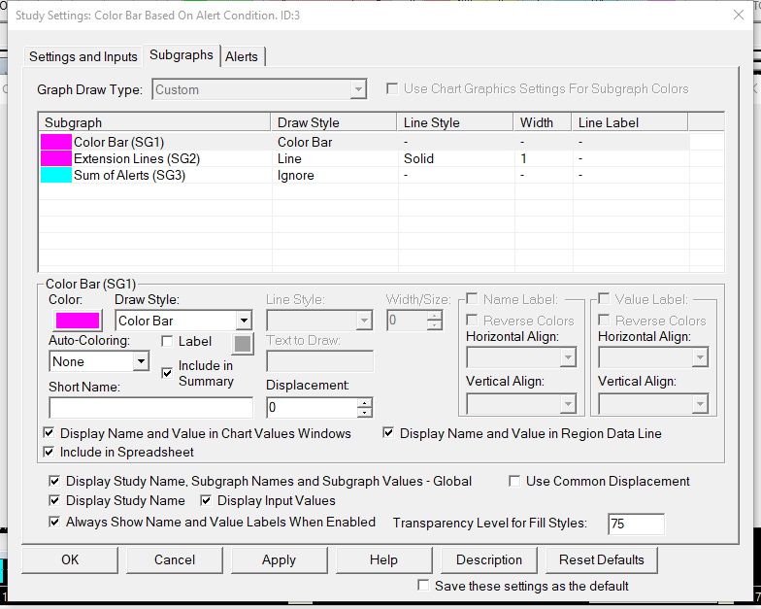Enable the Use Common Displacement checkbox
The image size is (761, 609).
tap(515, 481)
